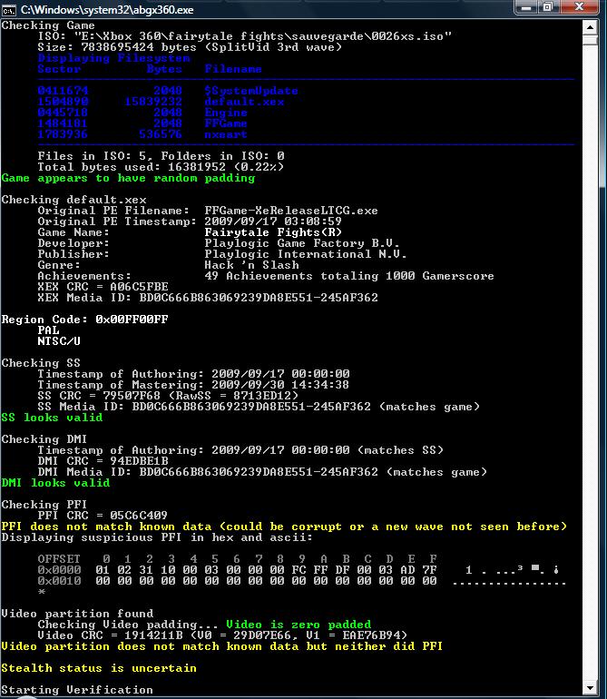
Task: Click 'Video partition does not match known data' warning
Action: click(222, 646)
